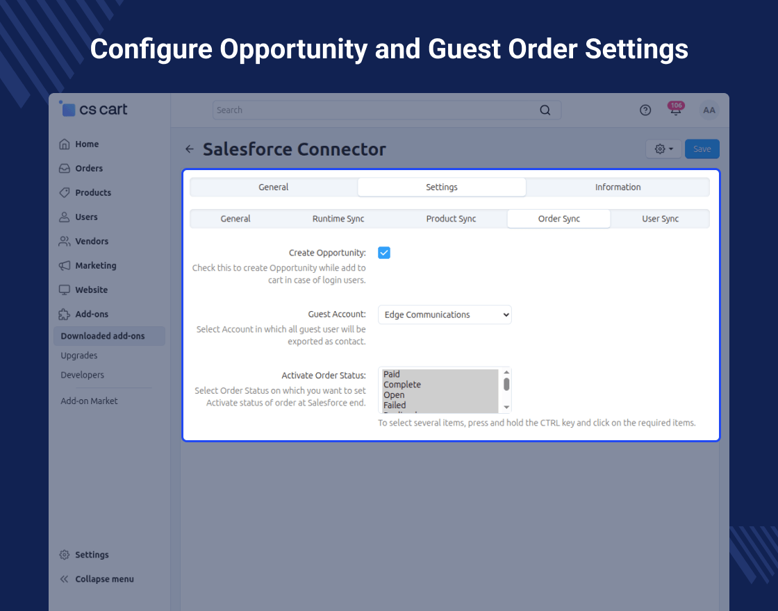Click the Vendors people icon
The image size is (778, 611).
pos(65,242)
